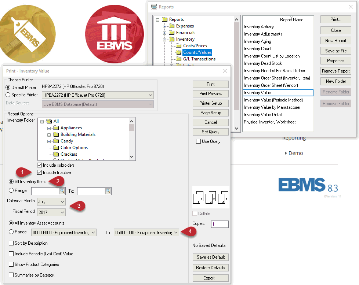
Task: Click Set Query button
Action: click(211, 132)
